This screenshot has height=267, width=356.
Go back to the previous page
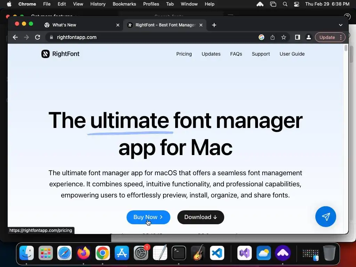(15, 37)
